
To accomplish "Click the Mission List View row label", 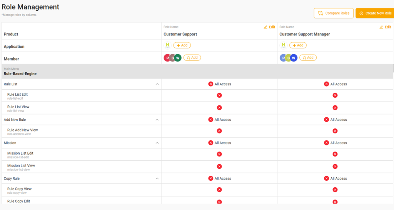I will coord(21,165).
